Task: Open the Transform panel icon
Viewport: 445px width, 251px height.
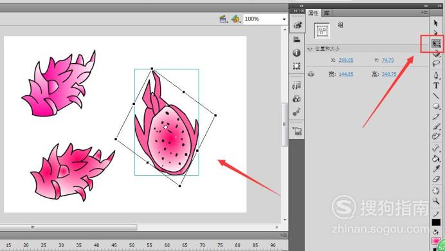Action: pos(296,66)
